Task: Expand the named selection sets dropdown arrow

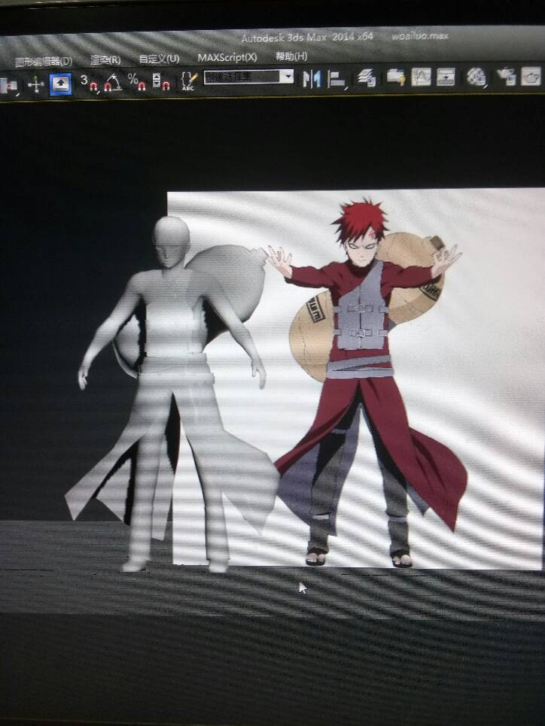Action: tap(288, 76)
